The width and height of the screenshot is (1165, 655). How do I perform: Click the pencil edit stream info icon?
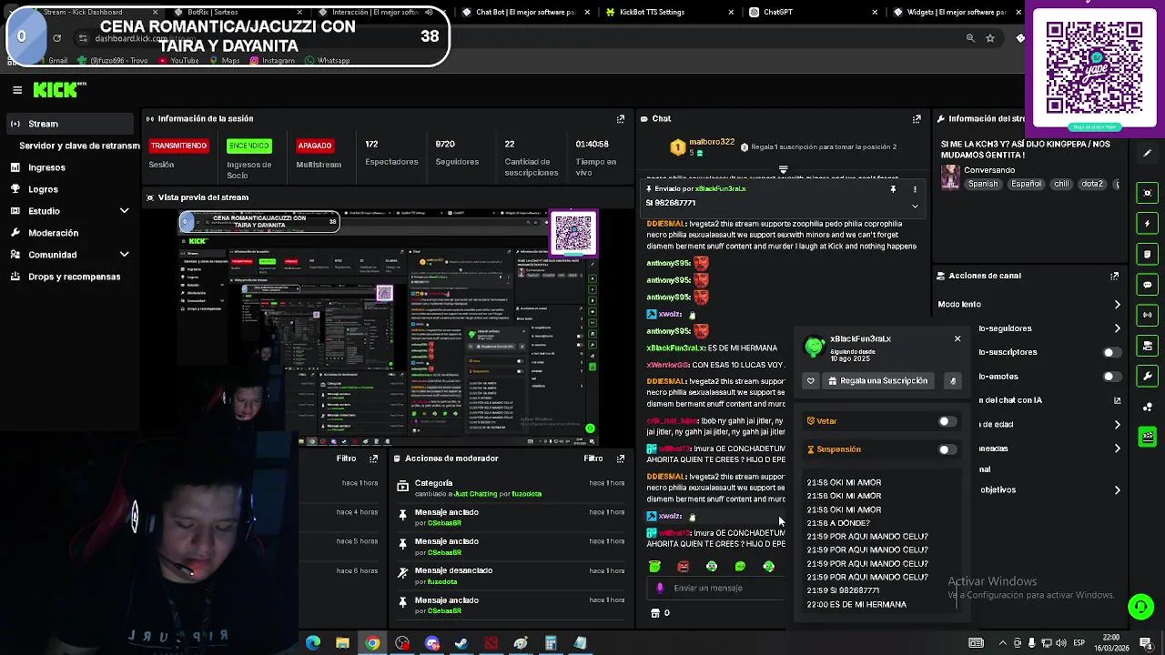point(1148,153)
